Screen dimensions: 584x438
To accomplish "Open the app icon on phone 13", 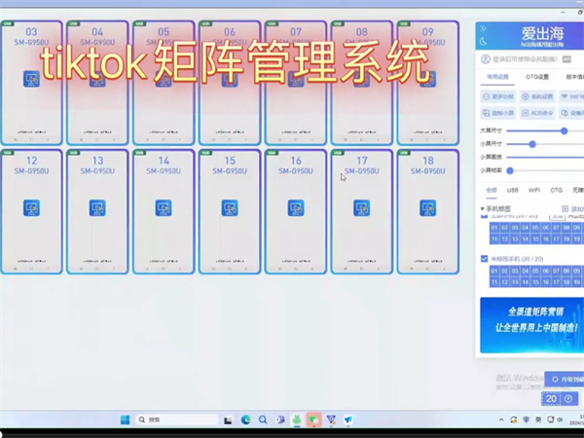I will click(97, 208).
